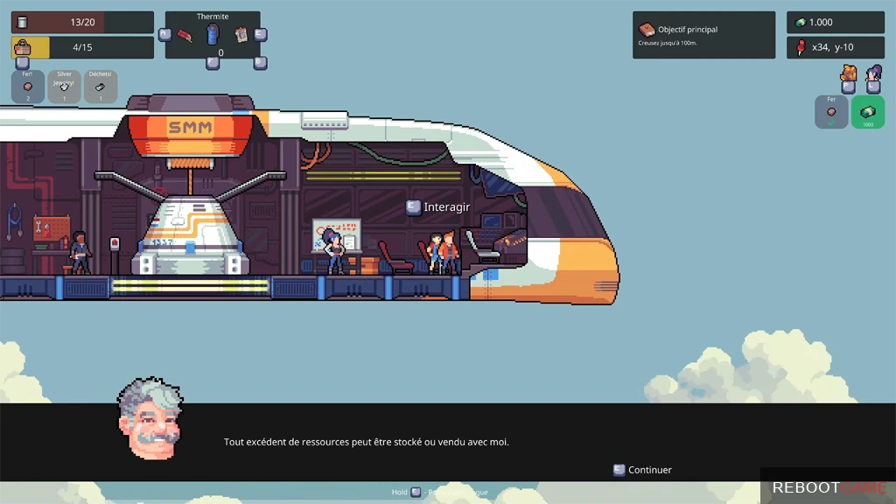Open the inventory bag icon
The image size is (896, 504).
click(23, 47)
